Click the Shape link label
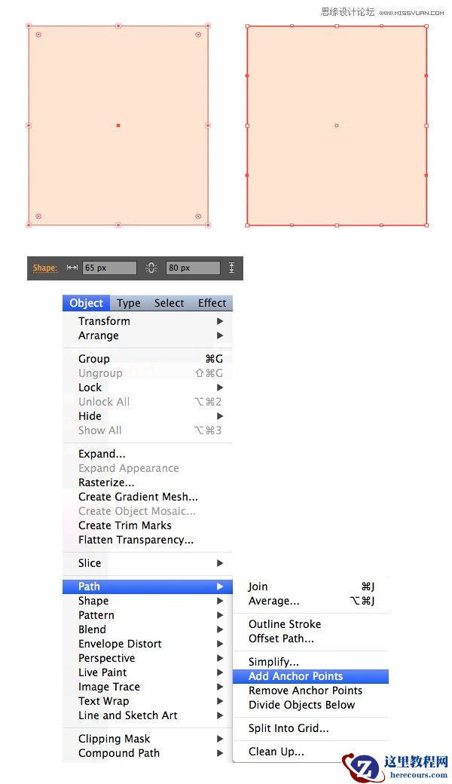Viewport: 452px width, 784px height. coord(45,268)
